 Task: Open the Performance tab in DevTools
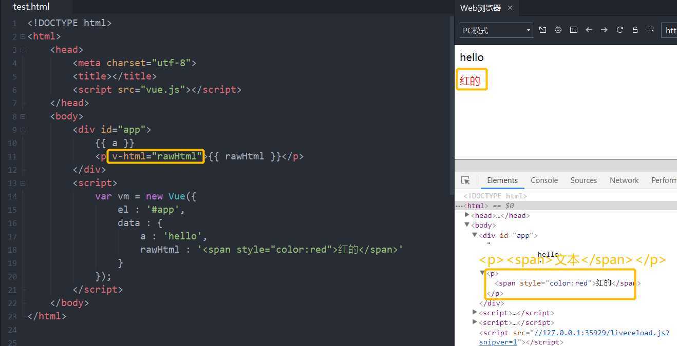[x=664, y=180]
